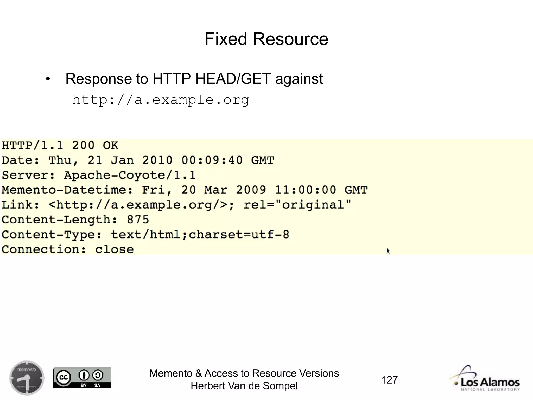The width and height of the screenshot is (533, 400).
Task: Click the URL http://a.example.org under bullet
Action: pyautogui.click(x=161, y=100)
